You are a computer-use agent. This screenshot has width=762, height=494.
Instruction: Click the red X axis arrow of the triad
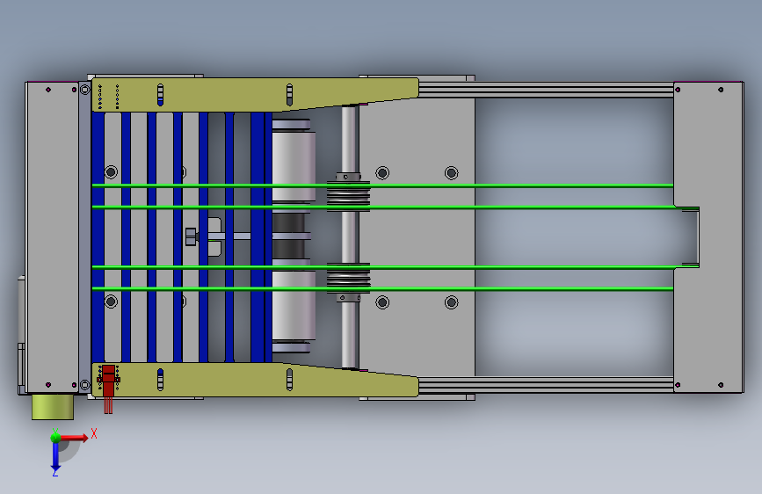tap(73, 438)
